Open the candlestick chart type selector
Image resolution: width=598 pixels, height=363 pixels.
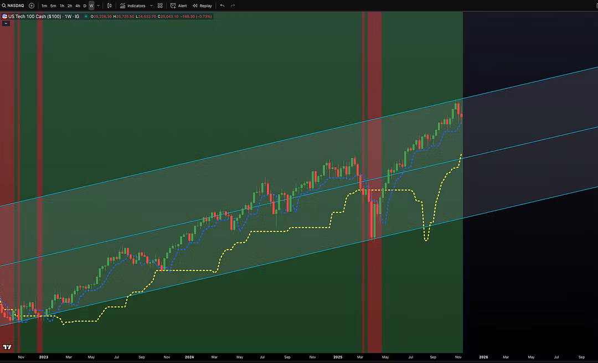tap(110, 6)
